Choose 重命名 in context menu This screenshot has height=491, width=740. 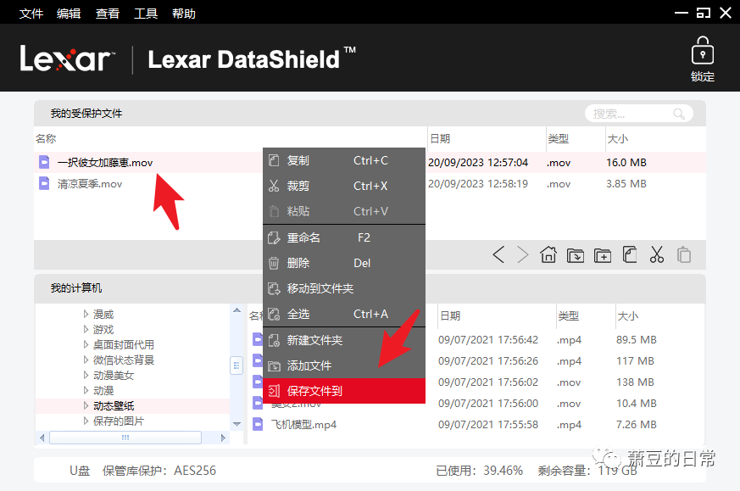(x=344, y=237)
